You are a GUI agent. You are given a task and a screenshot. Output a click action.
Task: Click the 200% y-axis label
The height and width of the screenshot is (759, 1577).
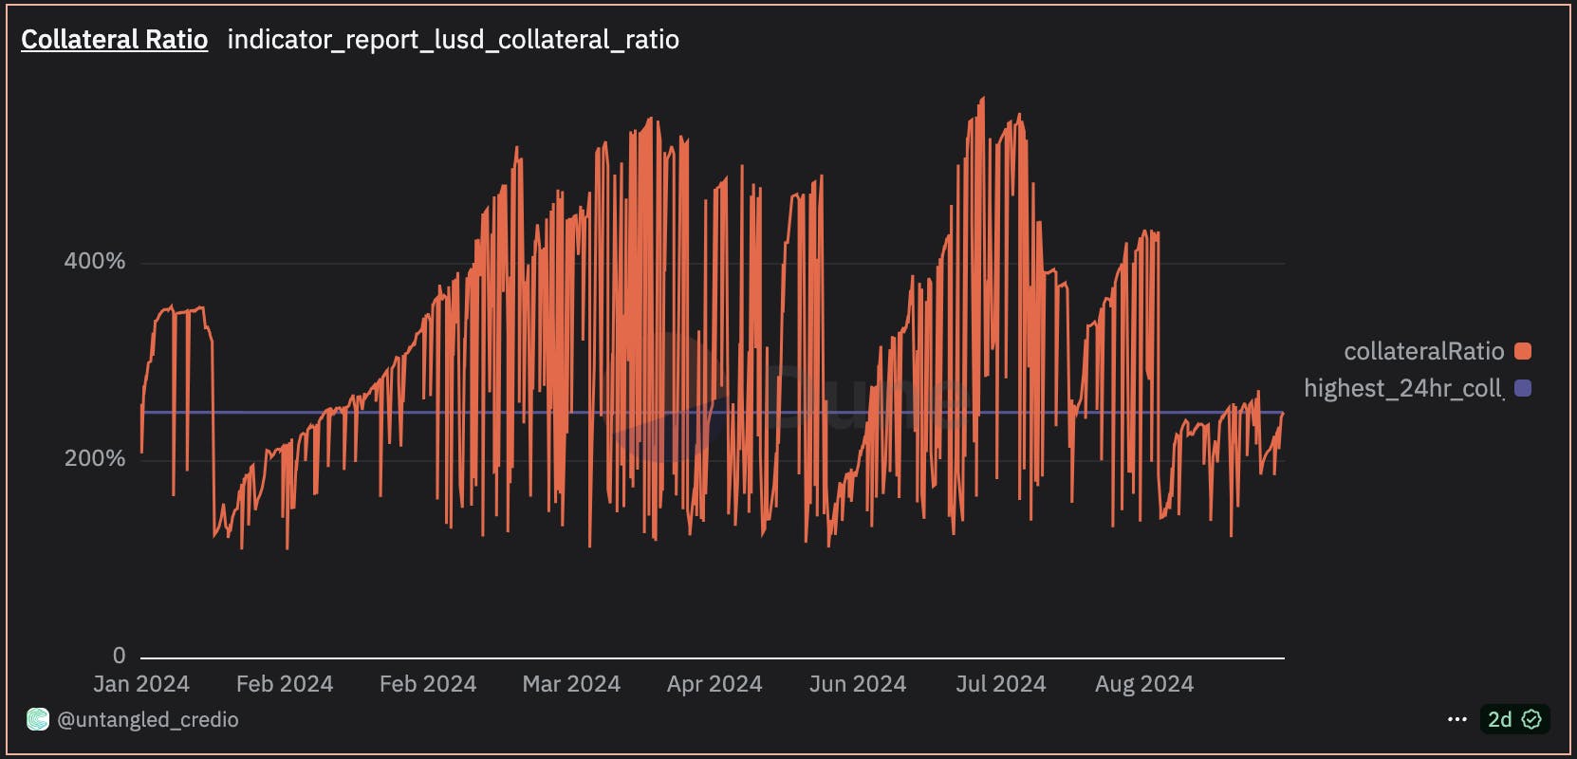(95, 458)
